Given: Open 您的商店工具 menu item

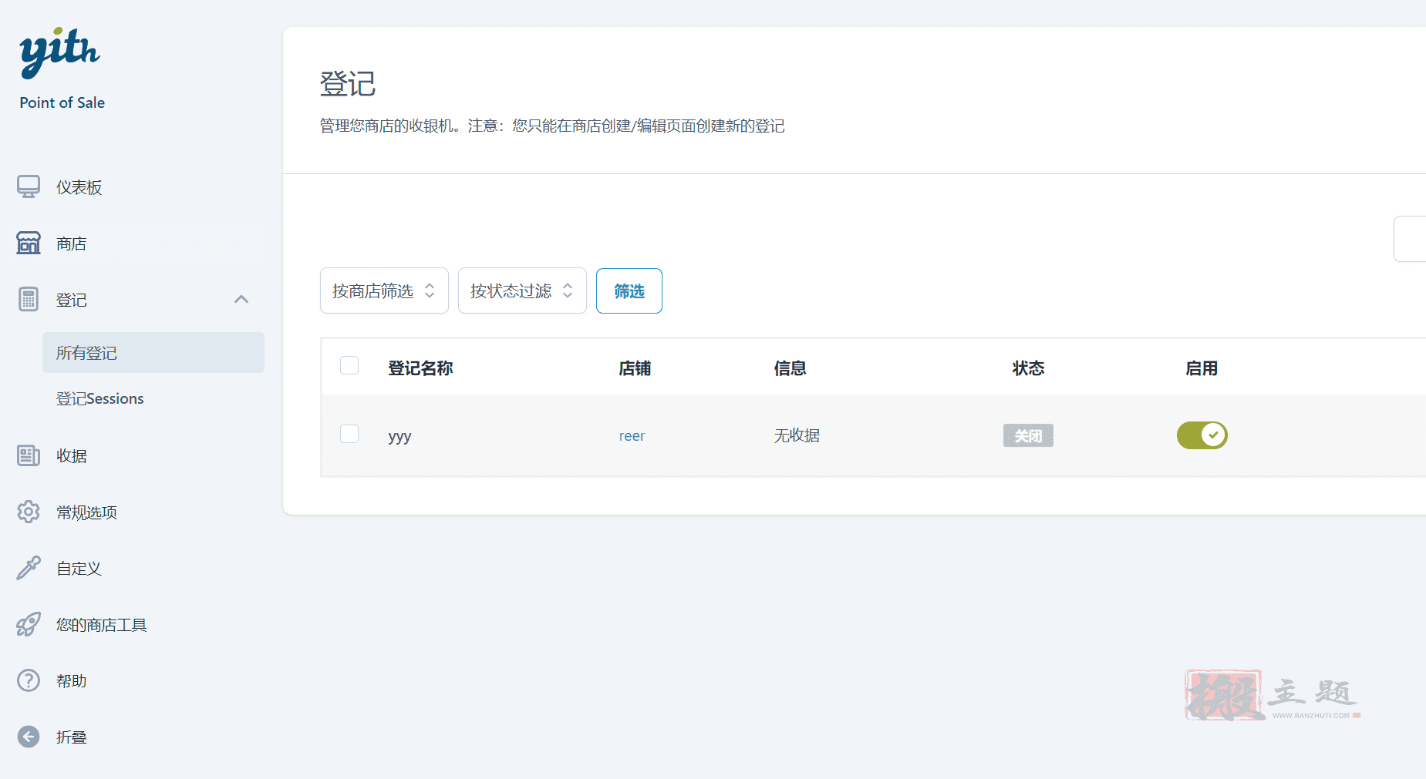Looking at the screenshot, I should click(101, 625).
